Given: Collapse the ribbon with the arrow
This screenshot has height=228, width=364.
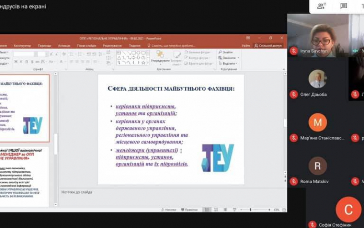Looking at the screenshot, I should (283, 69).
